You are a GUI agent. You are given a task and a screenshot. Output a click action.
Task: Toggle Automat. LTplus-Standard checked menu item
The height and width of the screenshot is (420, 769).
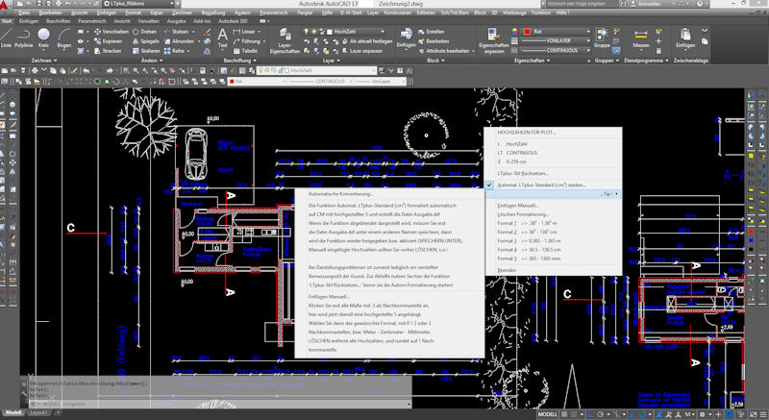554,185
